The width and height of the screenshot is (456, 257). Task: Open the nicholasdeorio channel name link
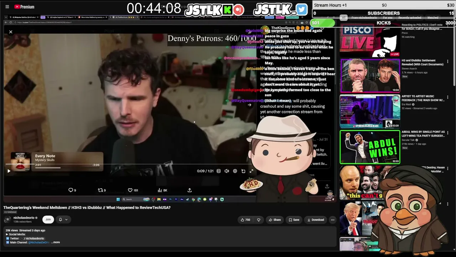coord(24,218)
